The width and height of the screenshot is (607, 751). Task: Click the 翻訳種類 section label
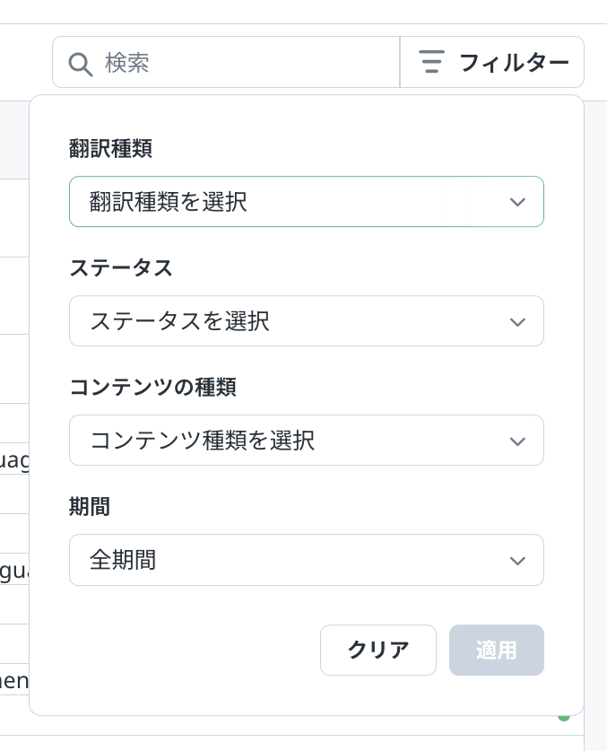click(x=110, y=148)
